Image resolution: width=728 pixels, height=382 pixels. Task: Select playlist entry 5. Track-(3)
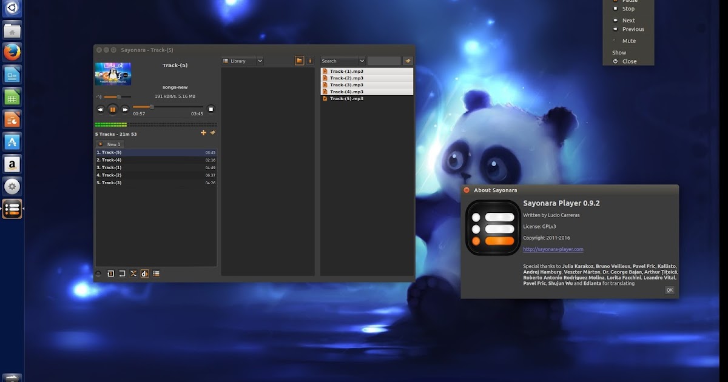coord(156,183)
